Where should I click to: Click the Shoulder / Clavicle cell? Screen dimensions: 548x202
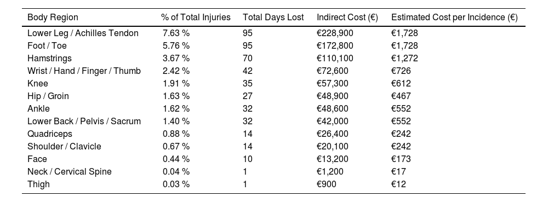[x=64, y=146]
